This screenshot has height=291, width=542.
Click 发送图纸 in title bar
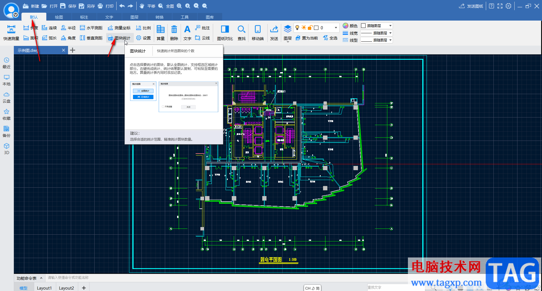(471, 6)
